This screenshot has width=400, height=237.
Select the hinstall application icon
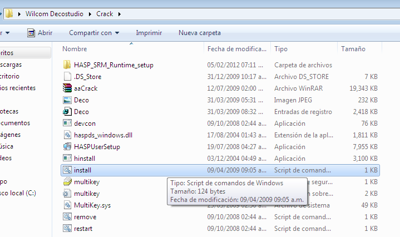click(x=67, y=158)
